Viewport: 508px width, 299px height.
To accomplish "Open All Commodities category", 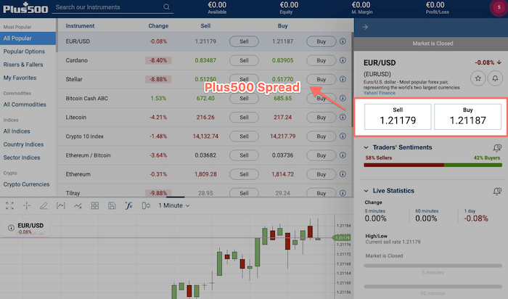I will pyautogui.click(x=25, y=105).
